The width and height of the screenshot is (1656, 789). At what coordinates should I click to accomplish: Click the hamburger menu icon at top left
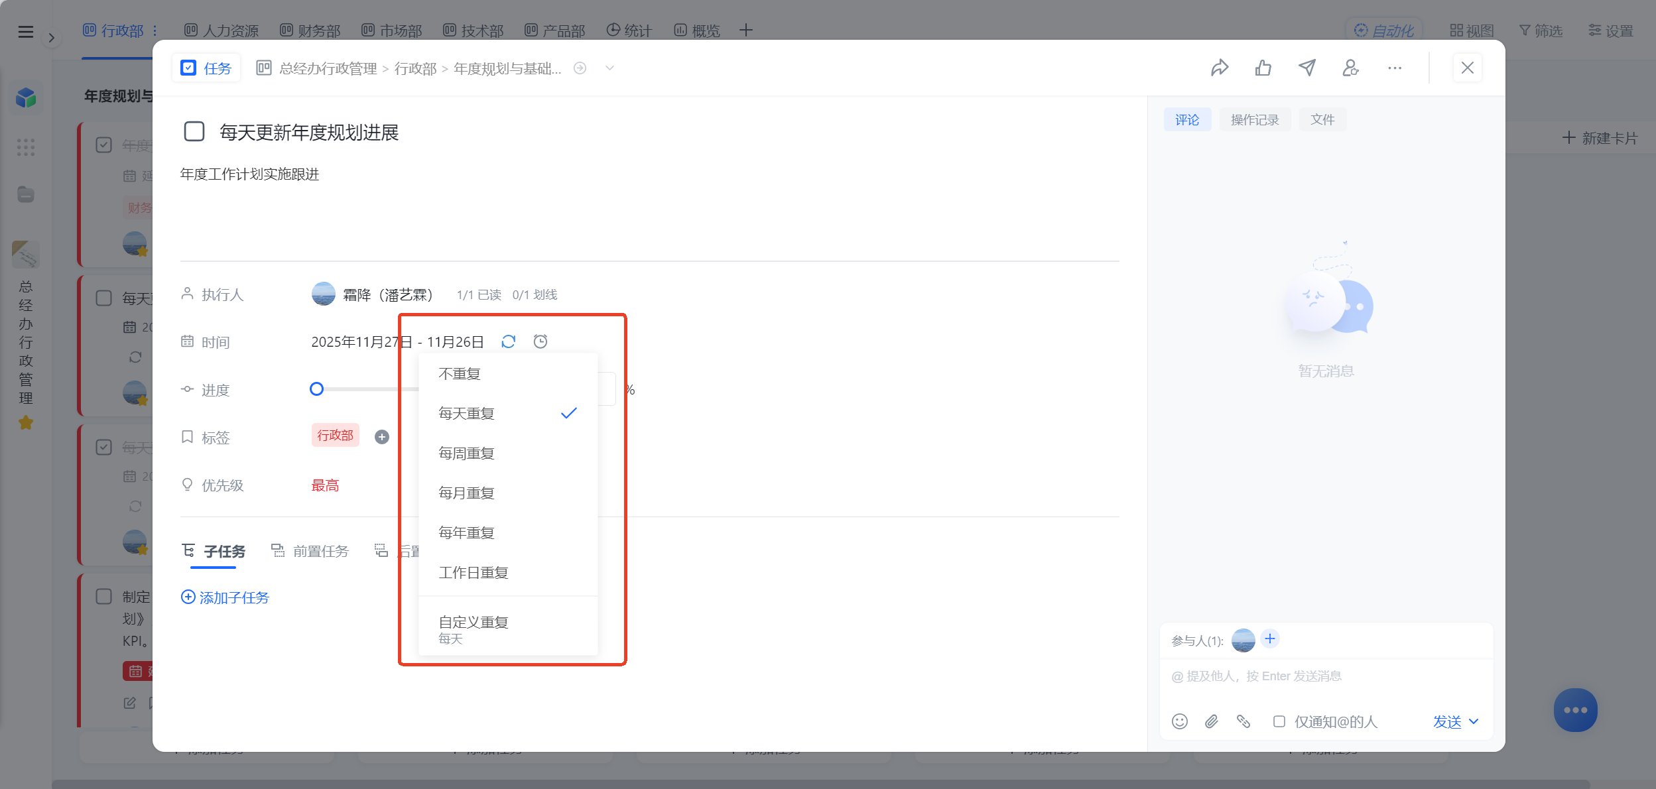point(26,31)
